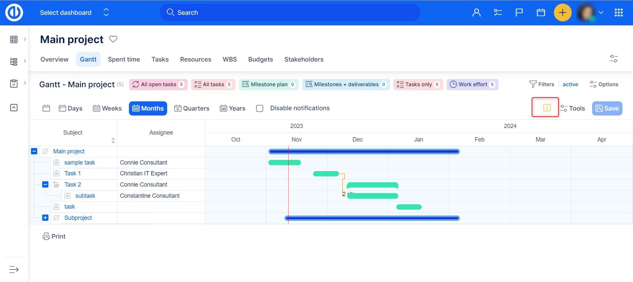Viewport: 633px width, 282px height.
Task: Click the user profile icon in header
Action: click(476, 13)
